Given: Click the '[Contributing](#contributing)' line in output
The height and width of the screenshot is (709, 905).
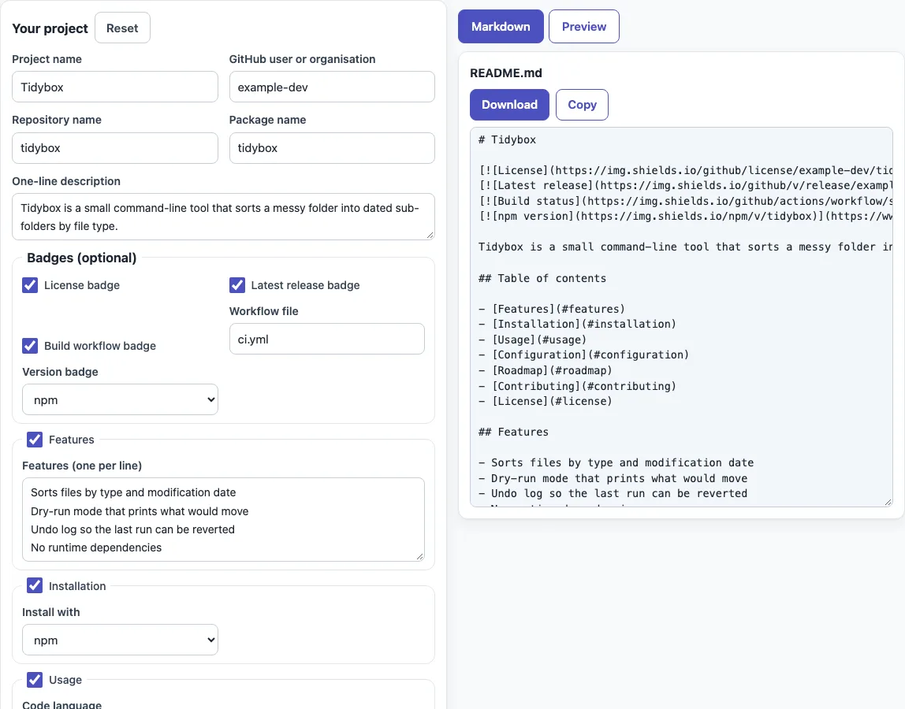Looking at the screenshot, I should (577, 386).
